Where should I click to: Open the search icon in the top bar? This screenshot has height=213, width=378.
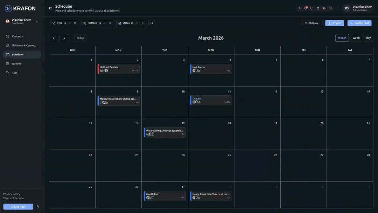[299, 8]
